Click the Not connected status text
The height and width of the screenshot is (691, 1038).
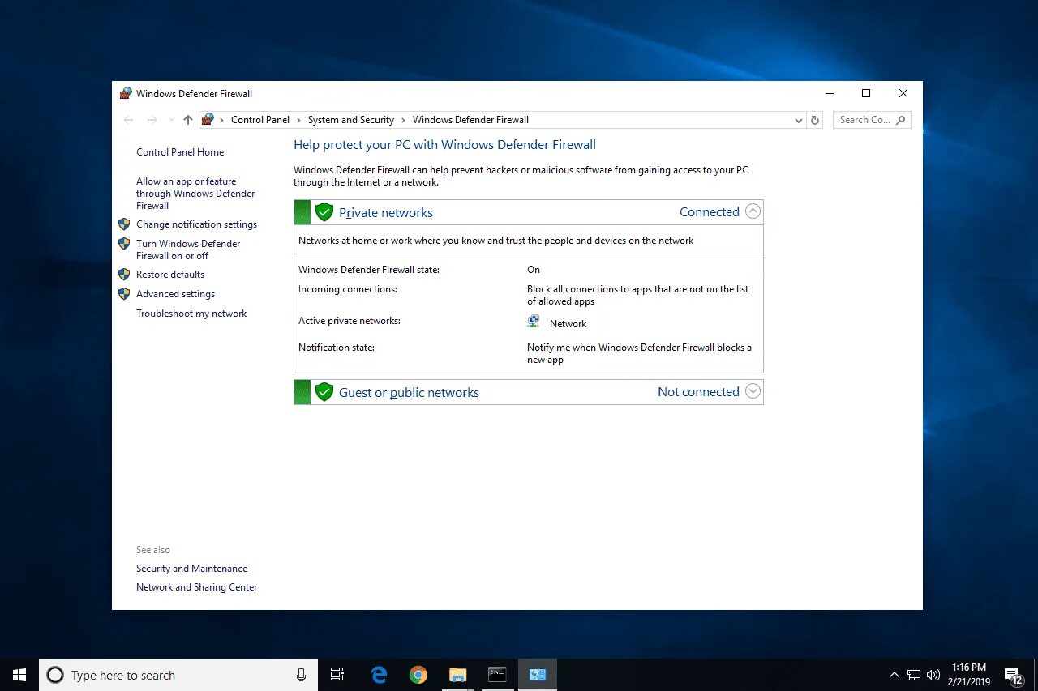pyautogui.click(x=698, y=392)
